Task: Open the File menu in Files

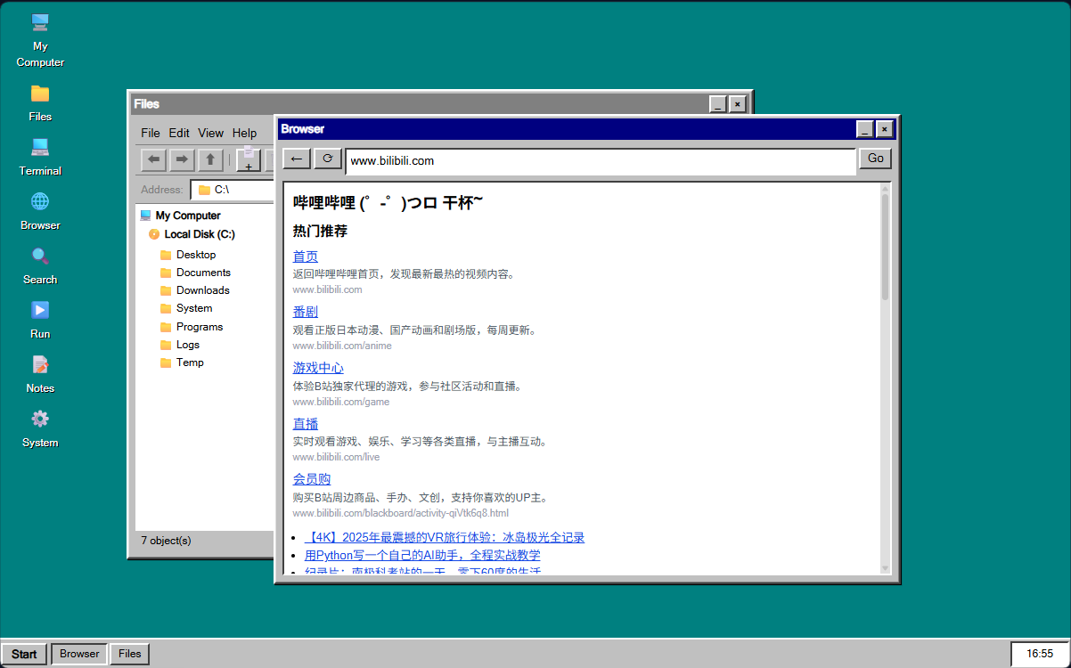Action: (x=151, y=133)
